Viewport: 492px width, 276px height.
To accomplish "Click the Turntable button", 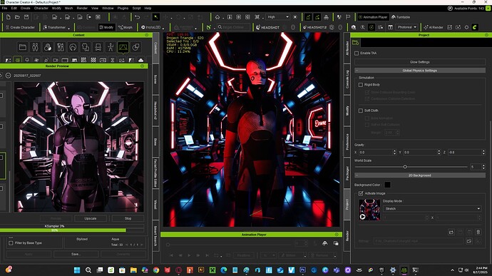I will coord(401,17).
